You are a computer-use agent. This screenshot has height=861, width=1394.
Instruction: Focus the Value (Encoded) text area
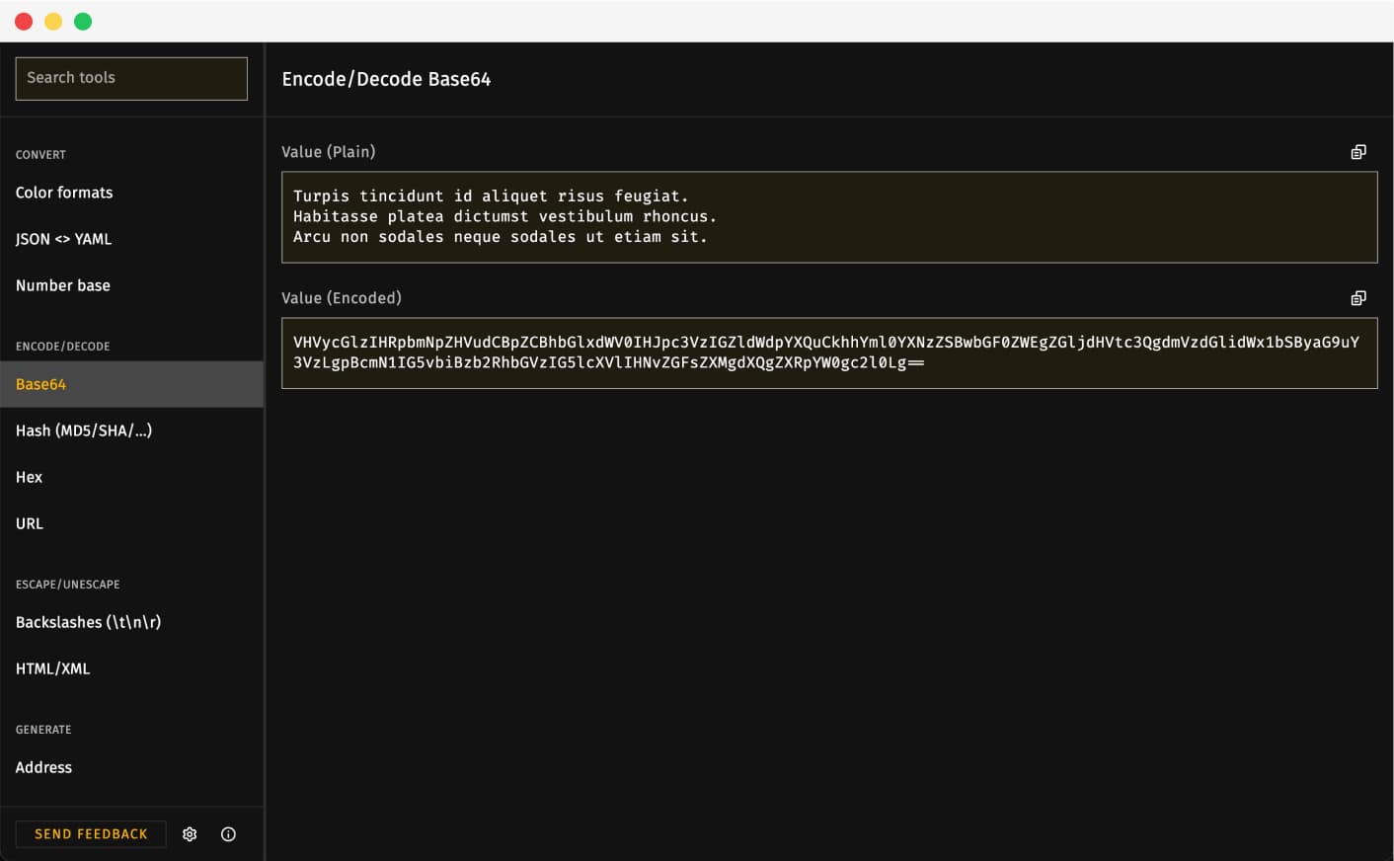click(829, 353)
